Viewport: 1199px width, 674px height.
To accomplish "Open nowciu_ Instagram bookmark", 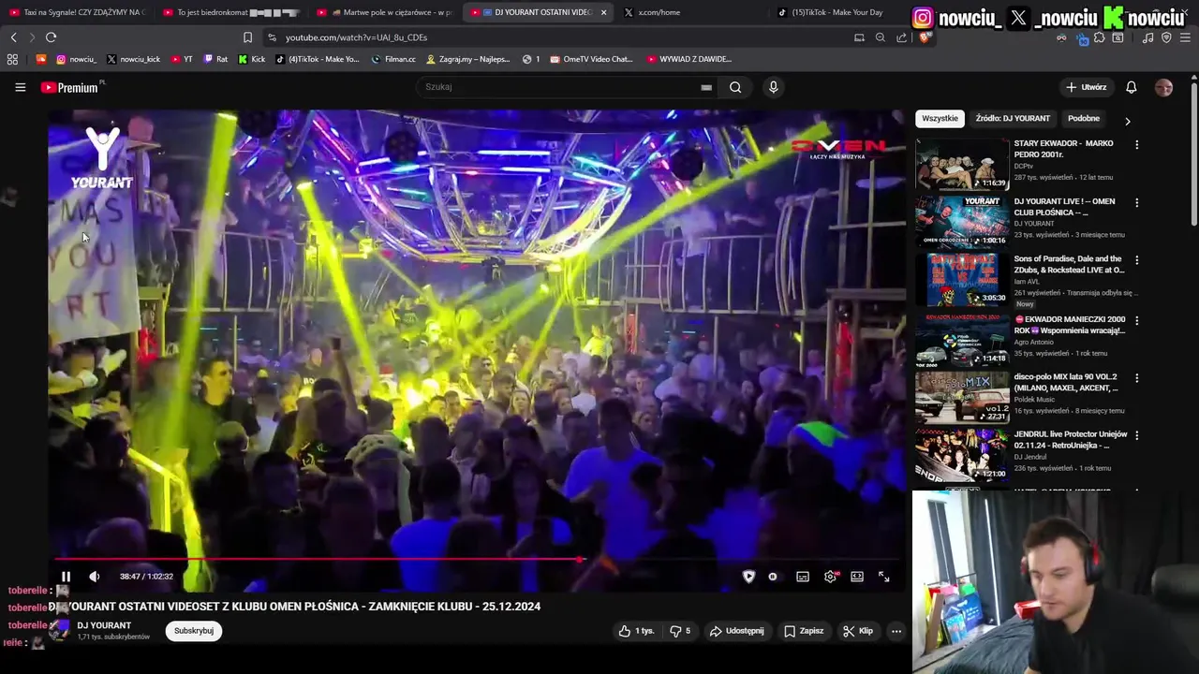I will point(76,59).
